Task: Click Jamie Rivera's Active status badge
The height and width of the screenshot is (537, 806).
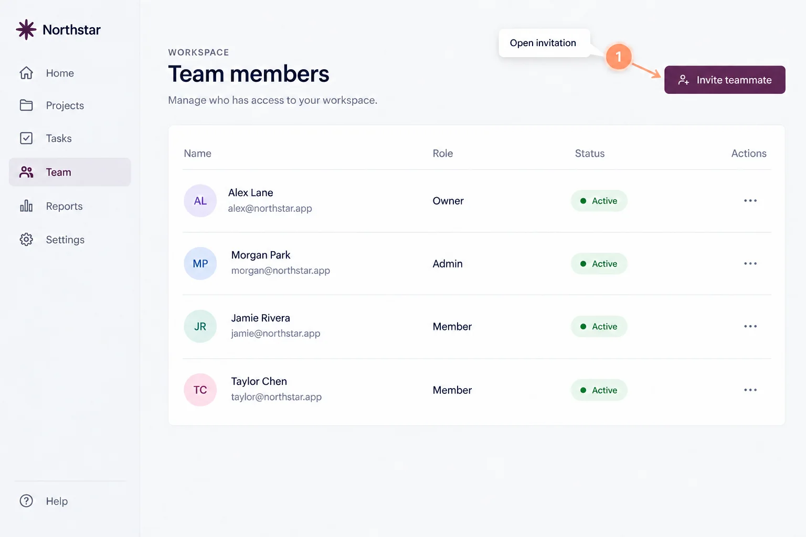Action: click(x=599, y=326)
